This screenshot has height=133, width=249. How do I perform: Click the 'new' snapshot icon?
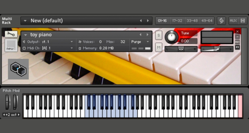click(11, 45)
